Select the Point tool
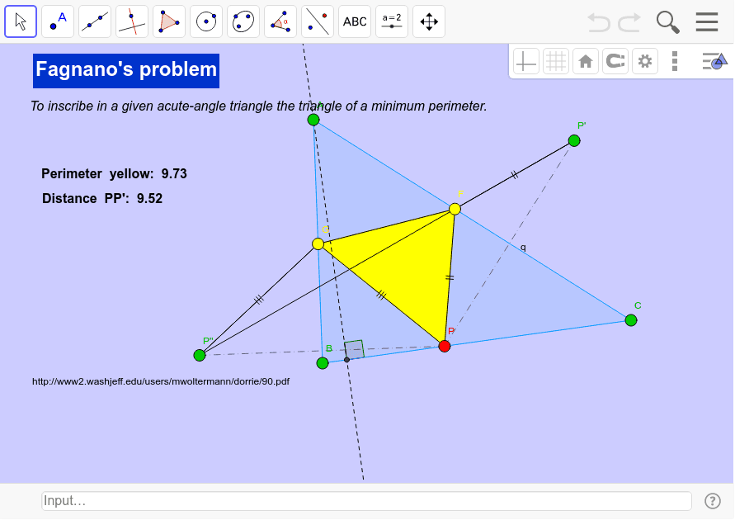 click(57, 21)
